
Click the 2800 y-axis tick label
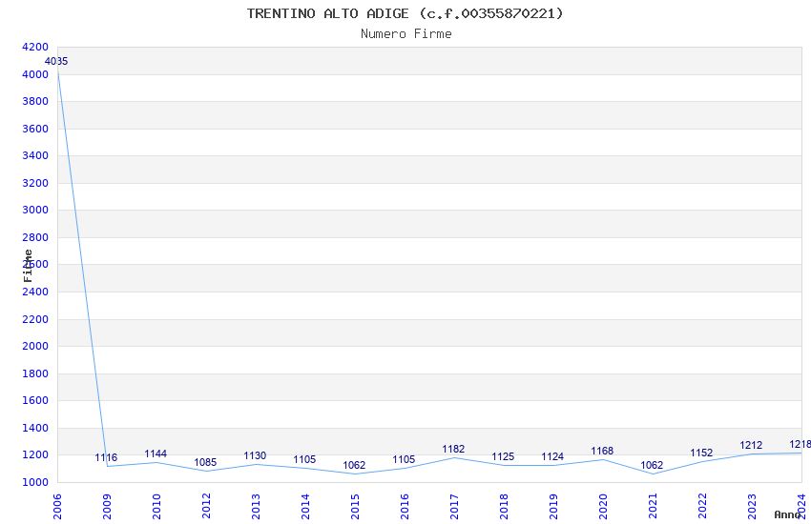35,237
